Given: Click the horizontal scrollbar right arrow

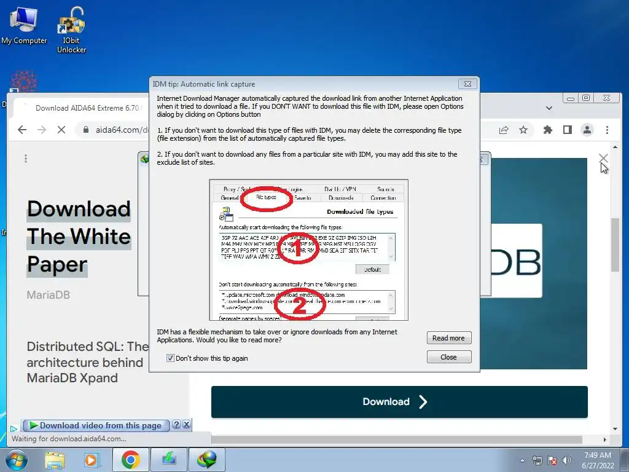Looking at the screenshot, I should [605, 439].
